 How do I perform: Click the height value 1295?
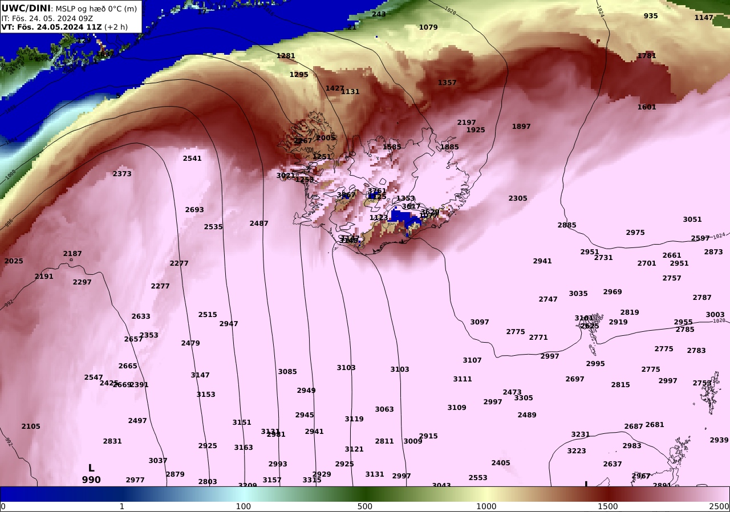(x=299, y=75)
